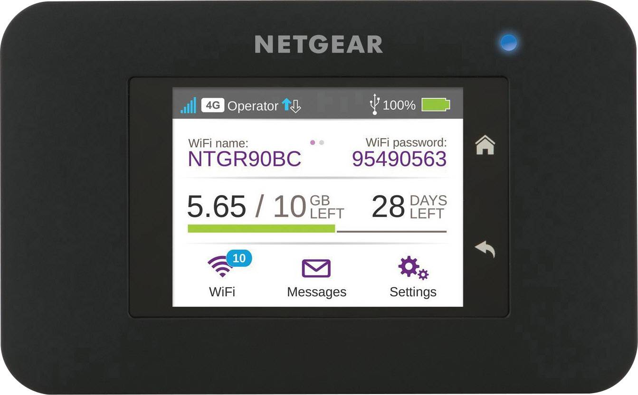
Task: Tap the Home icon beside the screen
Action: pyautogui.click(x=485, y=145)
